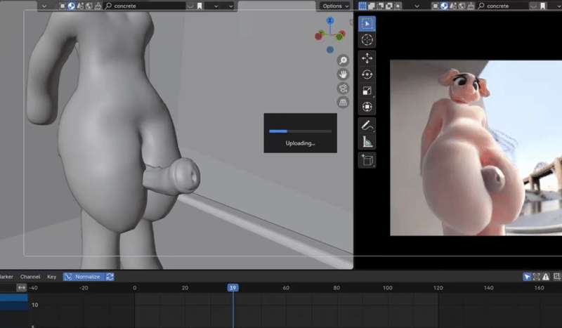Click the hand pan viewport button
Screen dimensions: 562x328
pos(343,74)
